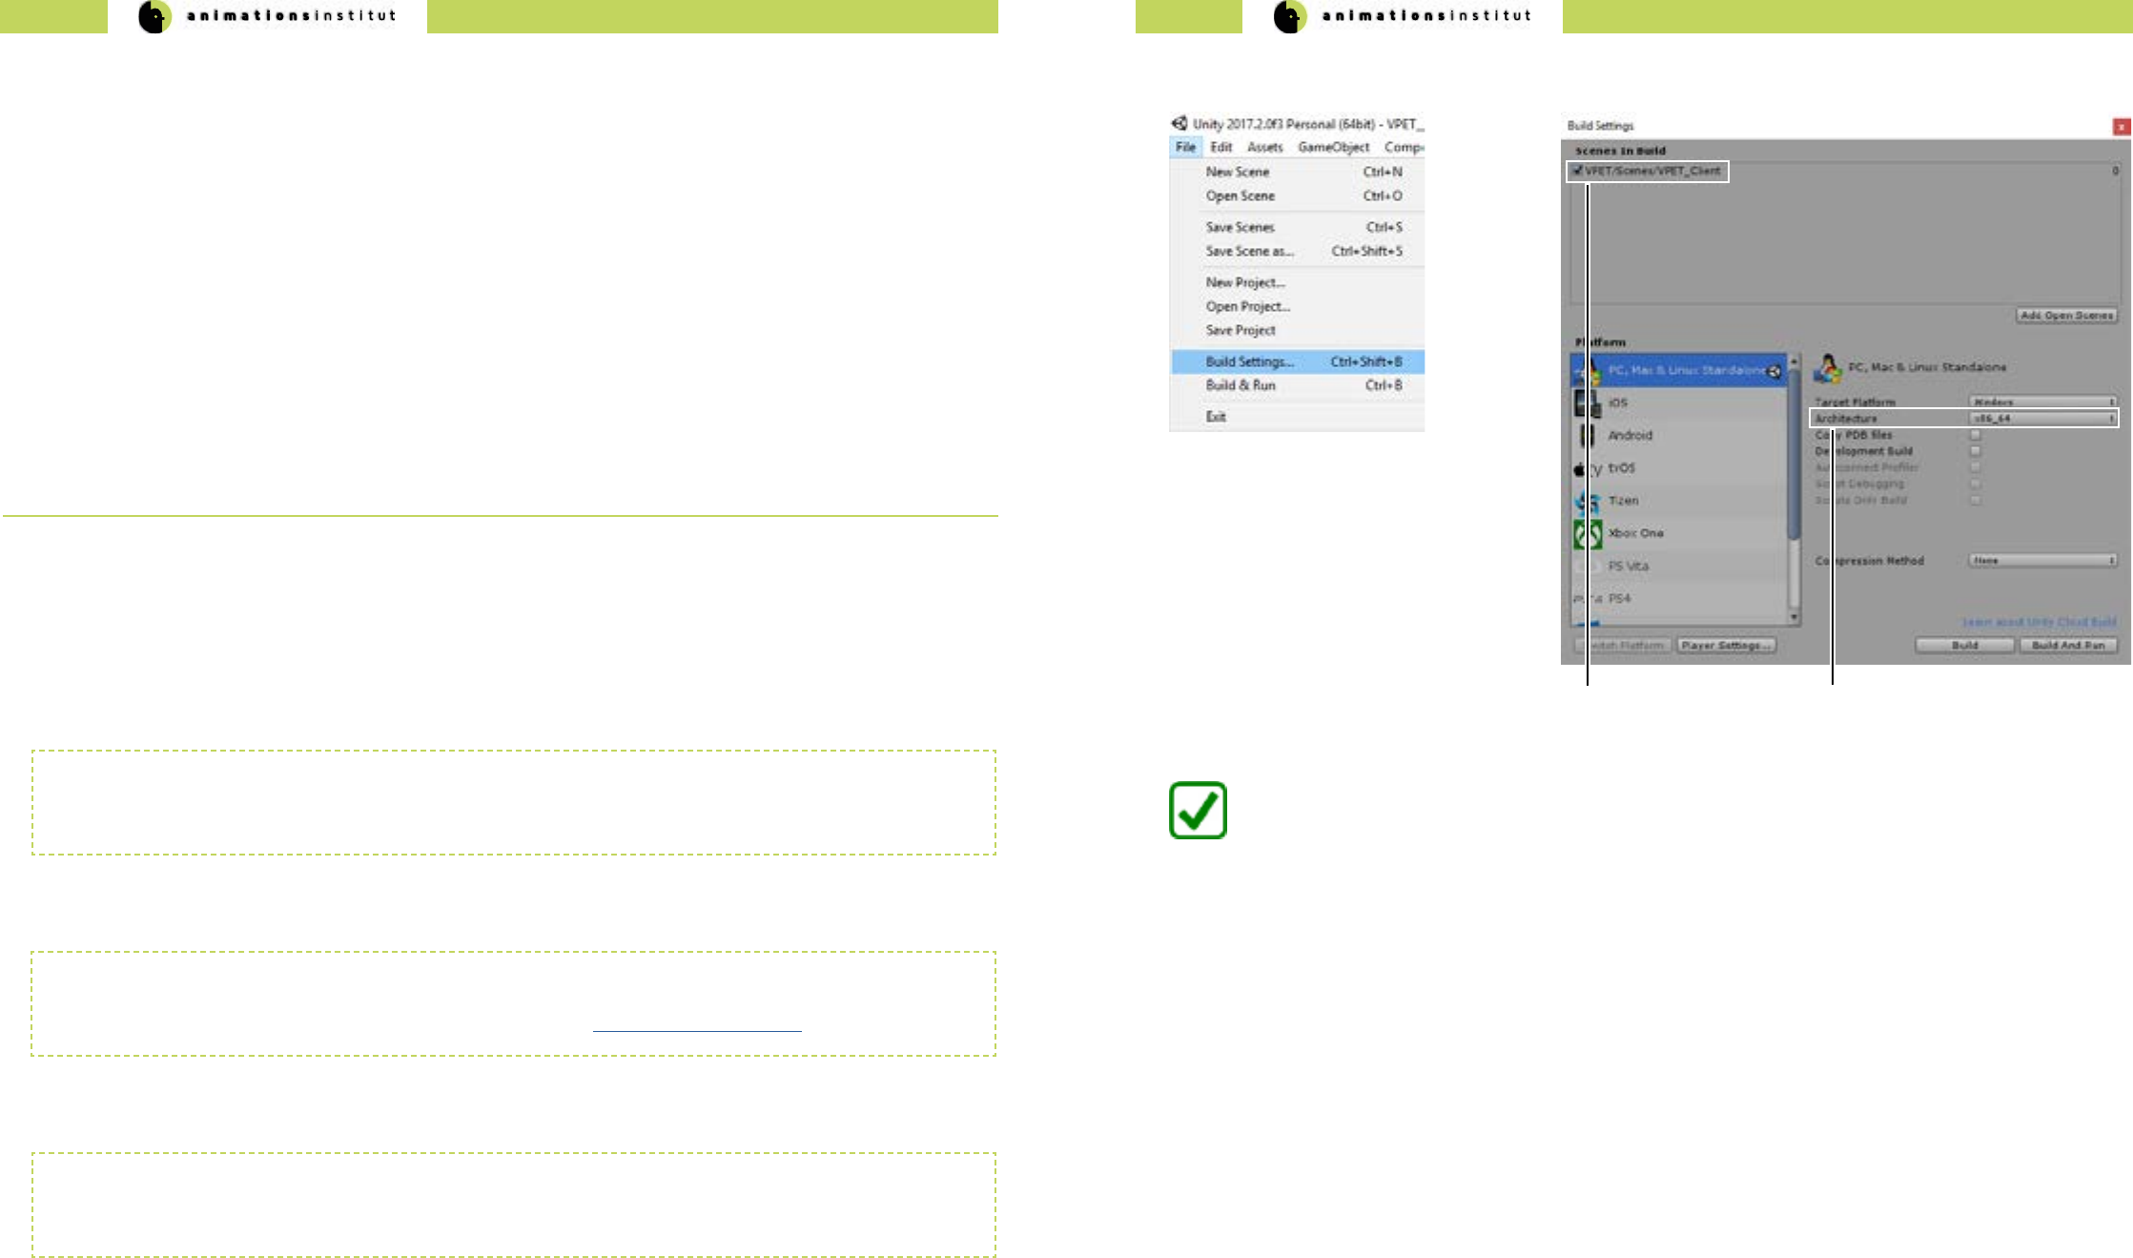2133x1258 pixels.
Task: Choose Build Settings... from File menu
Action: (x=1249, y=361)
